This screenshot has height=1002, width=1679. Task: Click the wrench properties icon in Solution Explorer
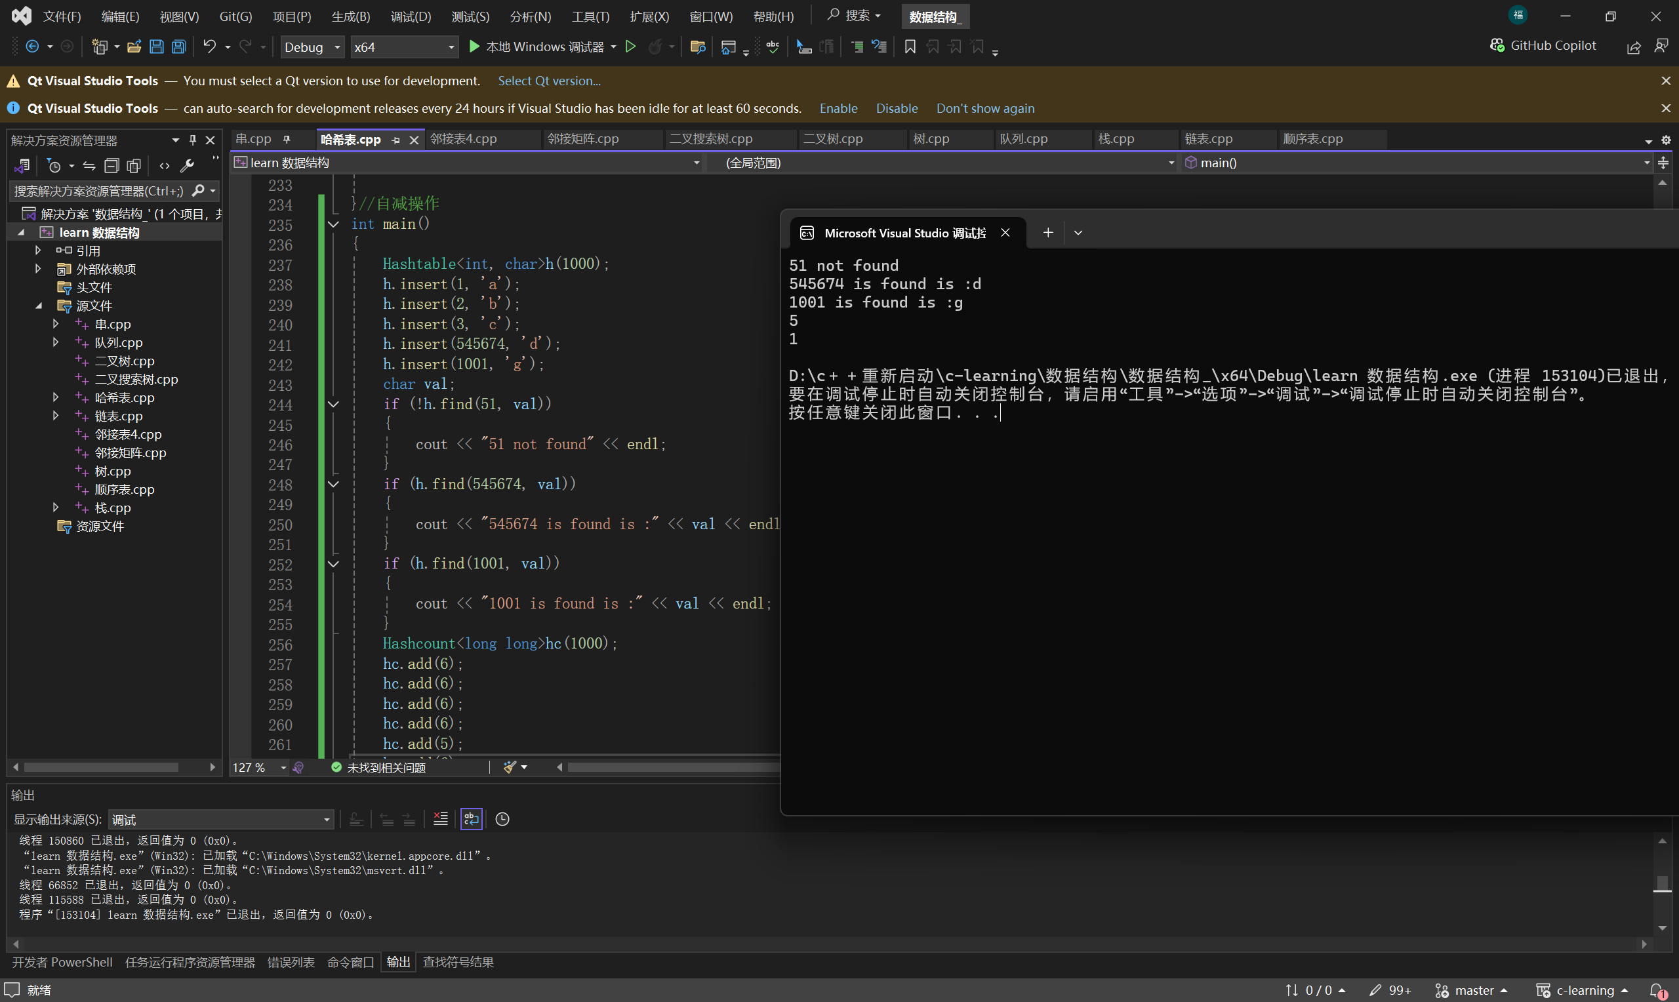click(x=187, y=165)
